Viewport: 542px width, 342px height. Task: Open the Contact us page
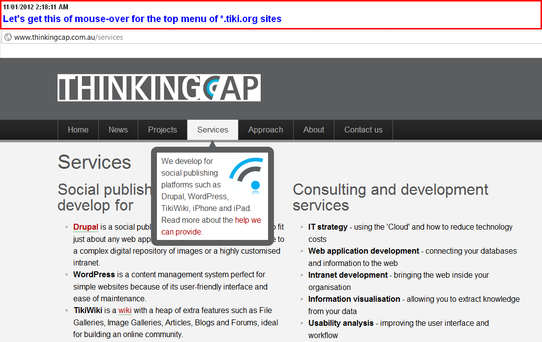click(363, 130)
